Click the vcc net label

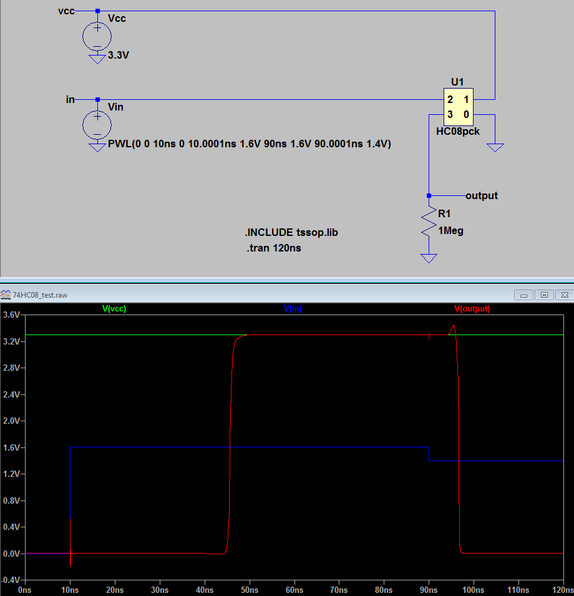66,11
